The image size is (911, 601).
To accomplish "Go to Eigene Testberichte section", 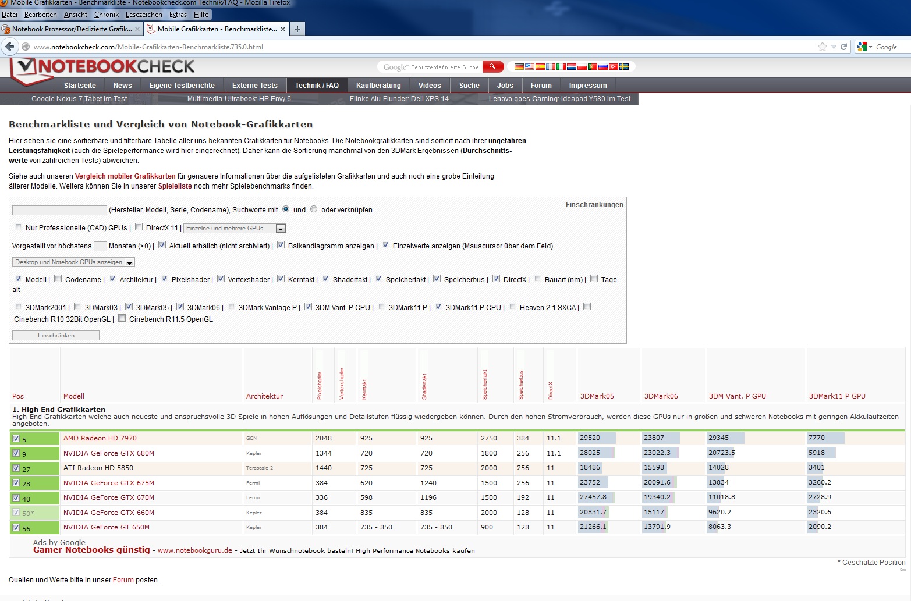I will (x=182, y=86).
